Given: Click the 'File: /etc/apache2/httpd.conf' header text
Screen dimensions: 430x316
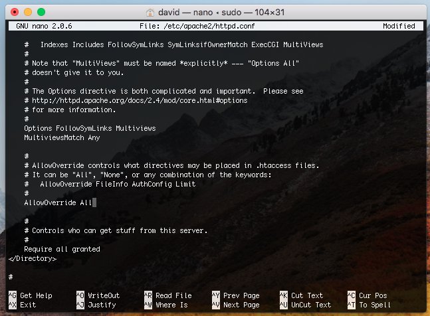Looking at the screenshot, I should pyautogui.click(x=197, y=26).
